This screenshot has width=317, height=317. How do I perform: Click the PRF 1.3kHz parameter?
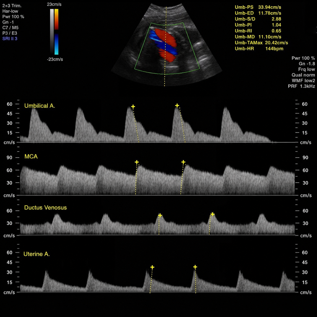tap(302, 86)
